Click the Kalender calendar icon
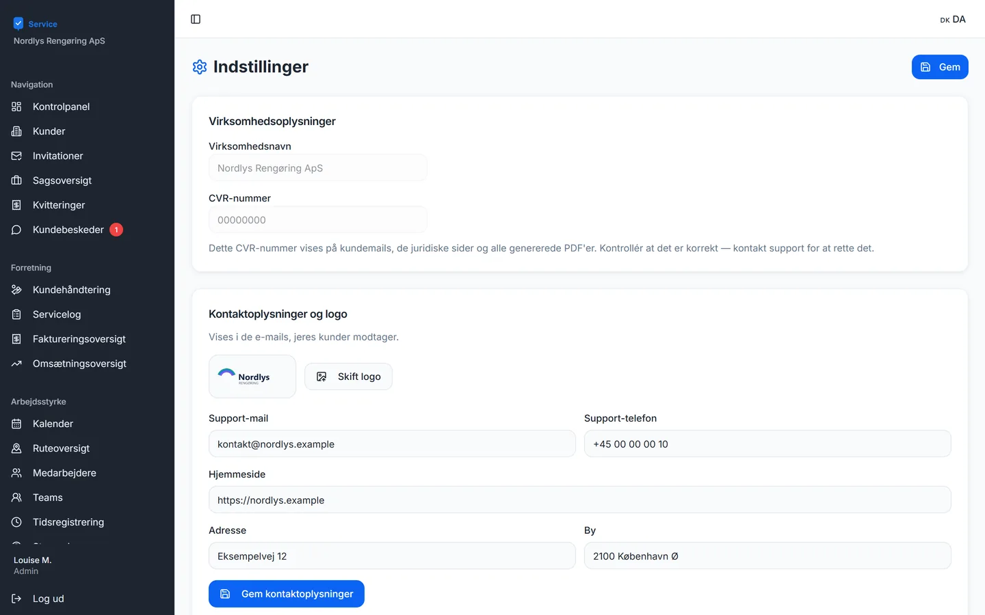Viewport: 985px width, 615px height. [16, 424]
